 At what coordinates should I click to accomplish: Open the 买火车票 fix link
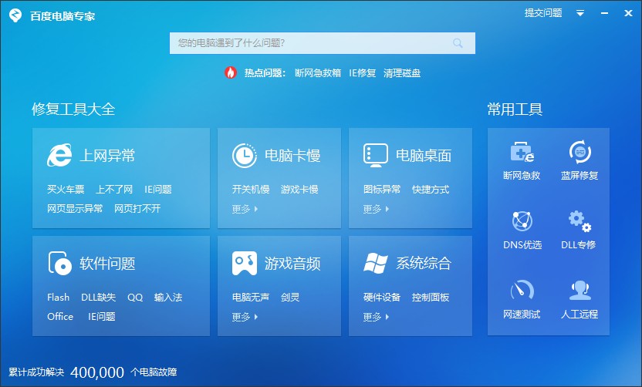coord(66,190)
